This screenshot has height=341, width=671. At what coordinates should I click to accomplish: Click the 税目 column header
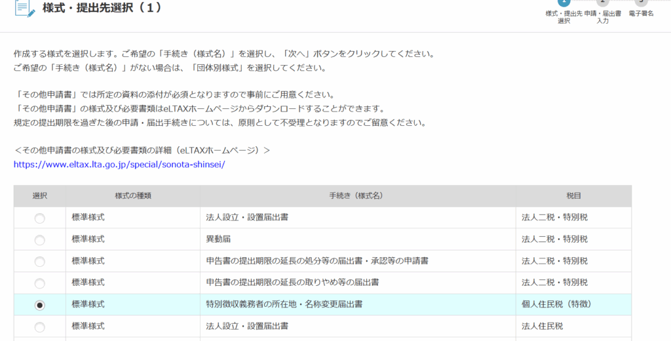pyautogui.click(x=573, y=196)
